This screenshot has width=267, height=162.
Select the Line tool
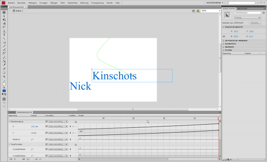pyautogui.click(x=4, y=39)
